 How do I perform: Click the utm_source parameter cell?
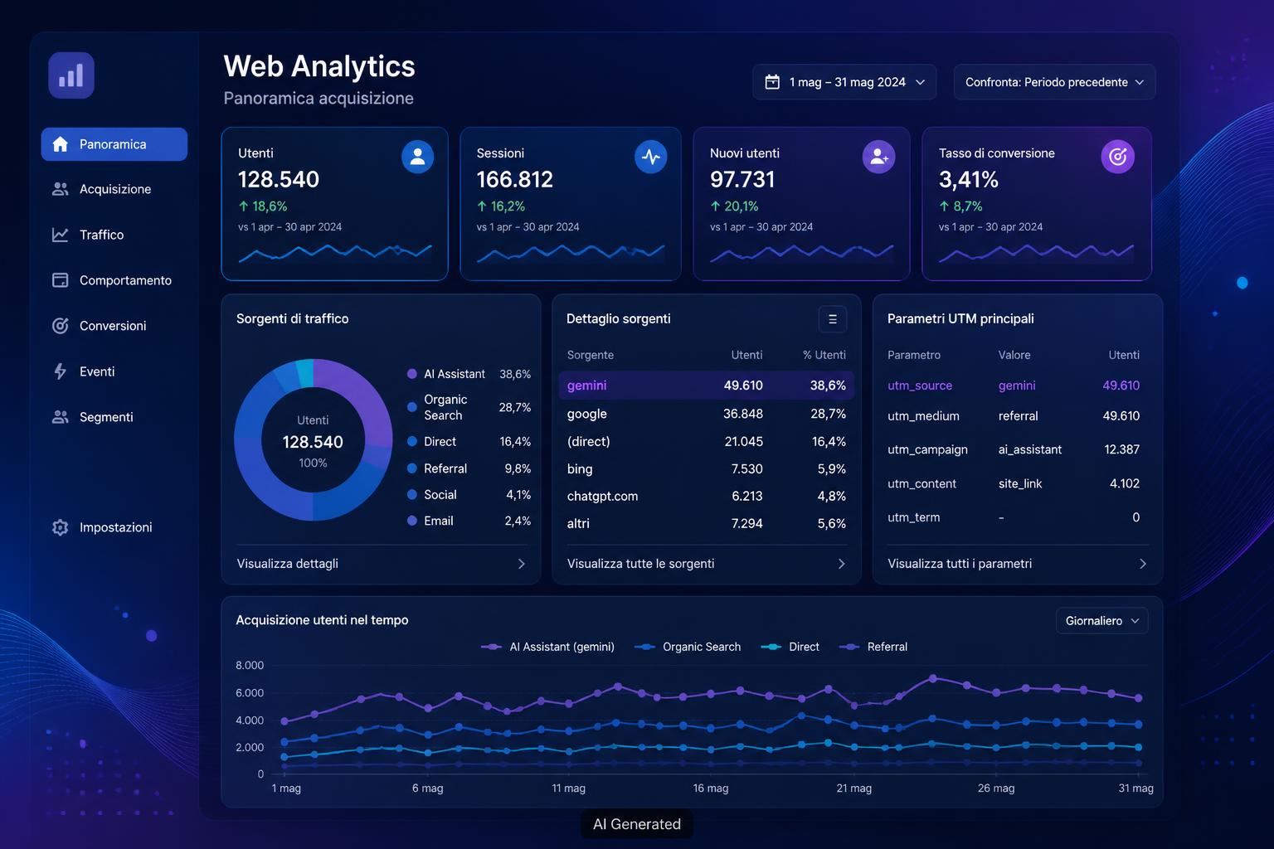920,386
